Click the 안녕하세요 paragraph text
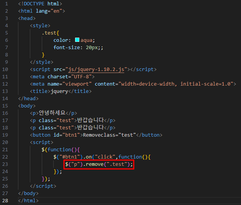This screenshot has height=205, width=241. pyautogui.click(x=52, y=113)
